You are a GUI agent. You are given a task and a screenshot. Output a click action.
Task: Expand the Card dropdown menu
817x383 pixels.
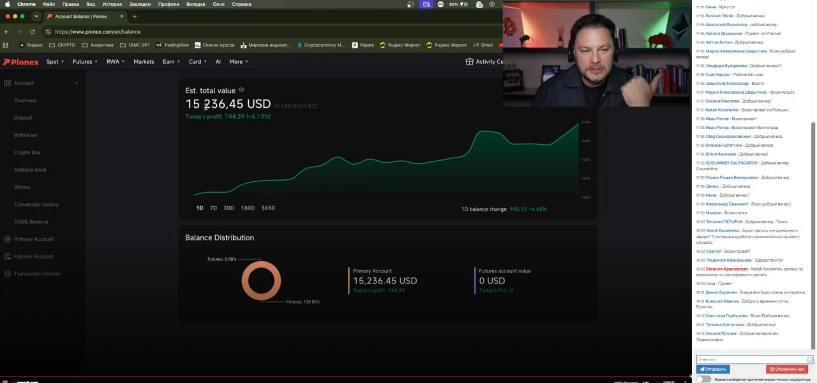197,62
